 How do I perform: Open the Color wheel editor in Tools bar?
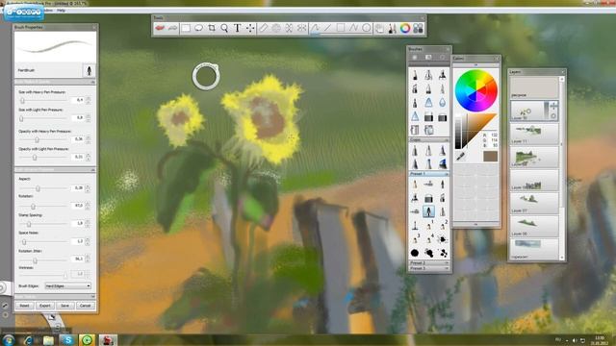pos(405,28)
